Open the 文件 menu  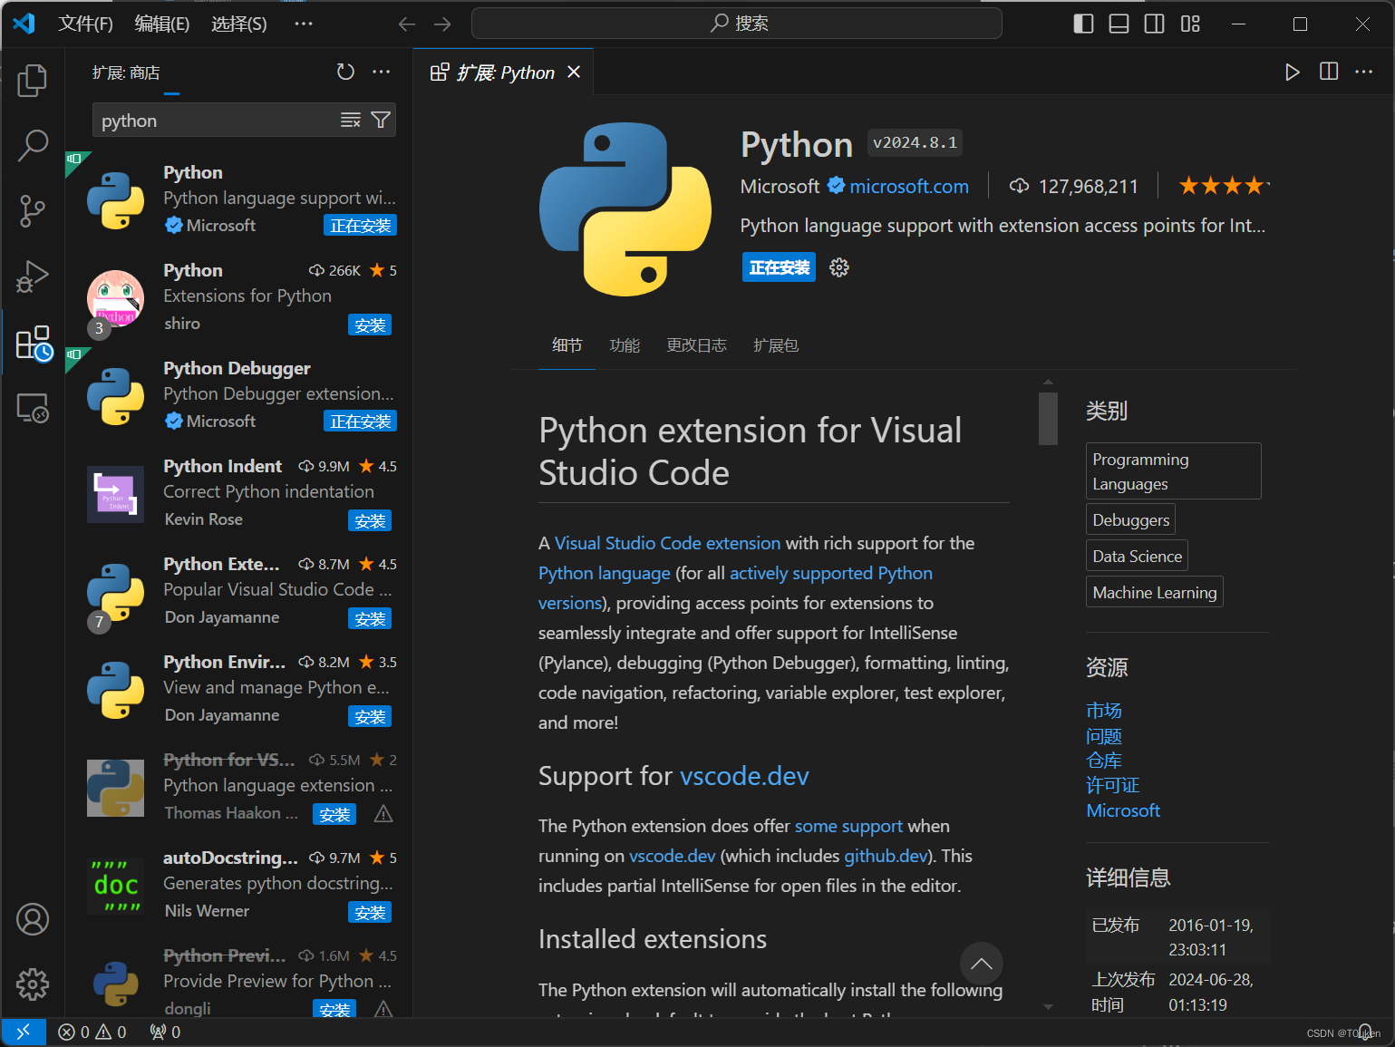coord(85,24)
